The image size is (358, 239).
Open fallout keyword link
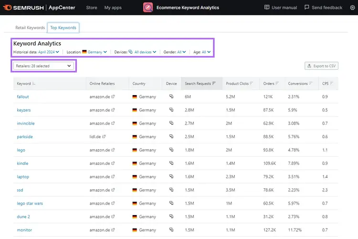point(23,97)
